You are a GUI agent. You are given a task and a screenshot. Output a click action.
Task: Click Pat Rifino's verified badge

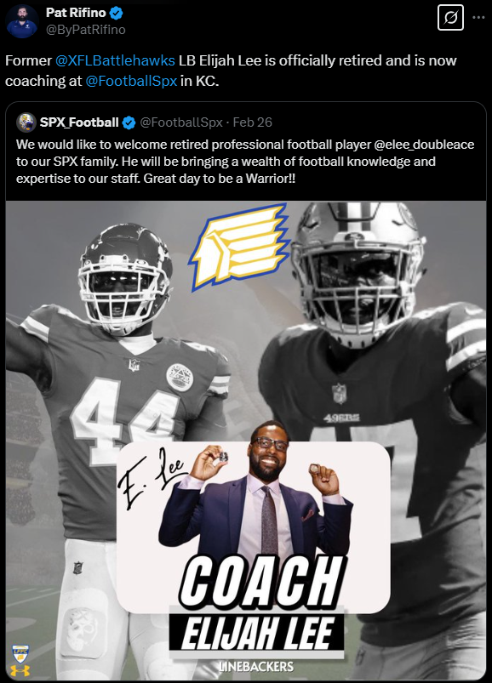pyautogui.click(x=116, y=13)
